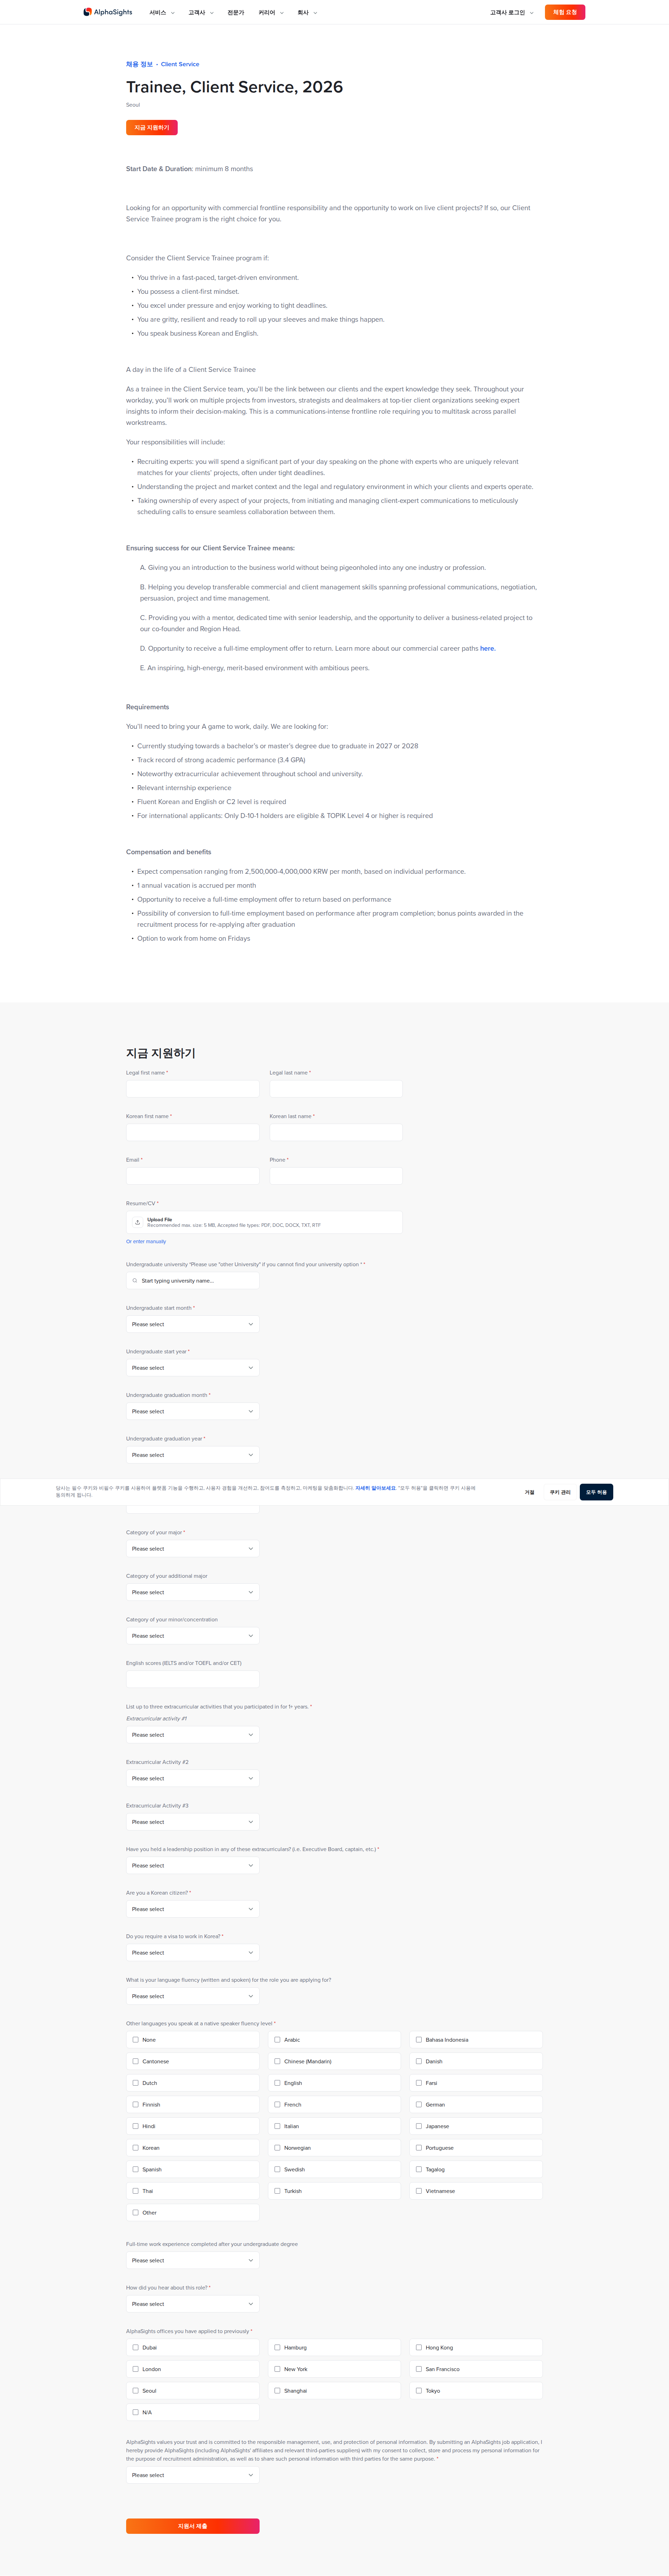Click into the Email field
Viewport: 669px width, 2576px height.
[193, 1176]
